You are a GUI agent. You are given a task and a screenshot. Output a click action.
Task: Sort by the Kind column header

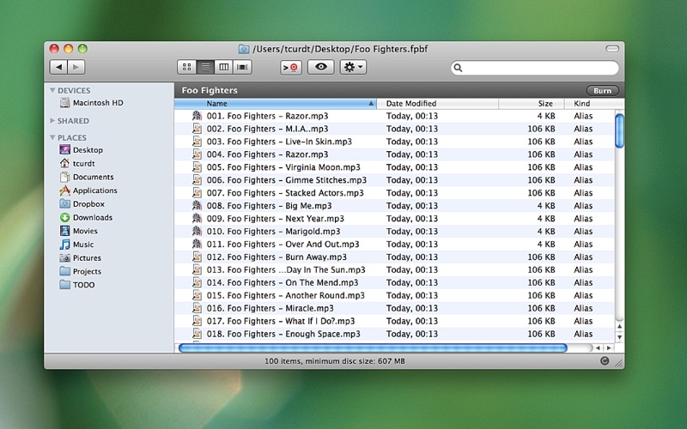594,104
